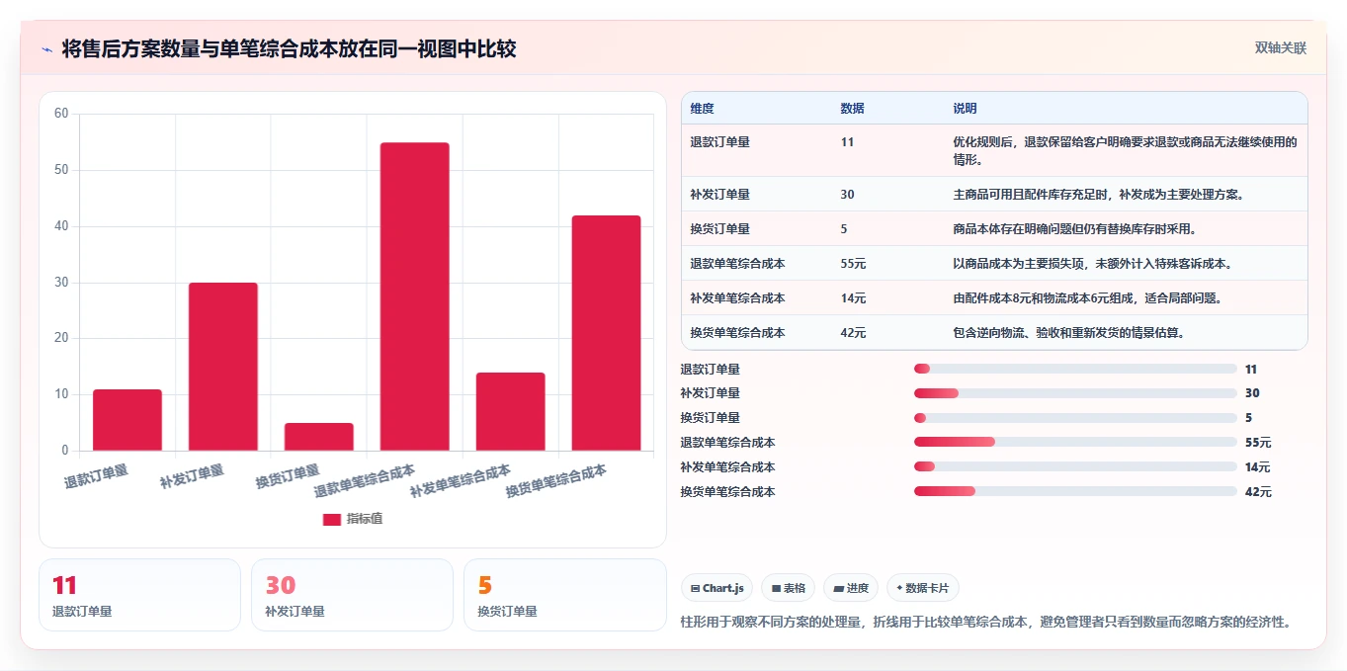This screenshot has height=671, width=1347.
Task: Click the 双轴关联 label in header
Action: coord(1281,48)
